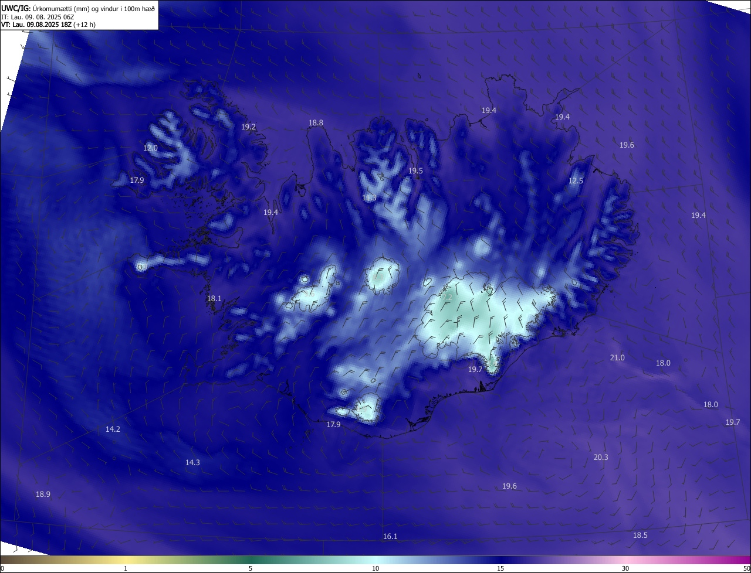The width and height of the screenshot is (751, 573).
Task: Select the 12.5 value label
Action: point(576,181)
